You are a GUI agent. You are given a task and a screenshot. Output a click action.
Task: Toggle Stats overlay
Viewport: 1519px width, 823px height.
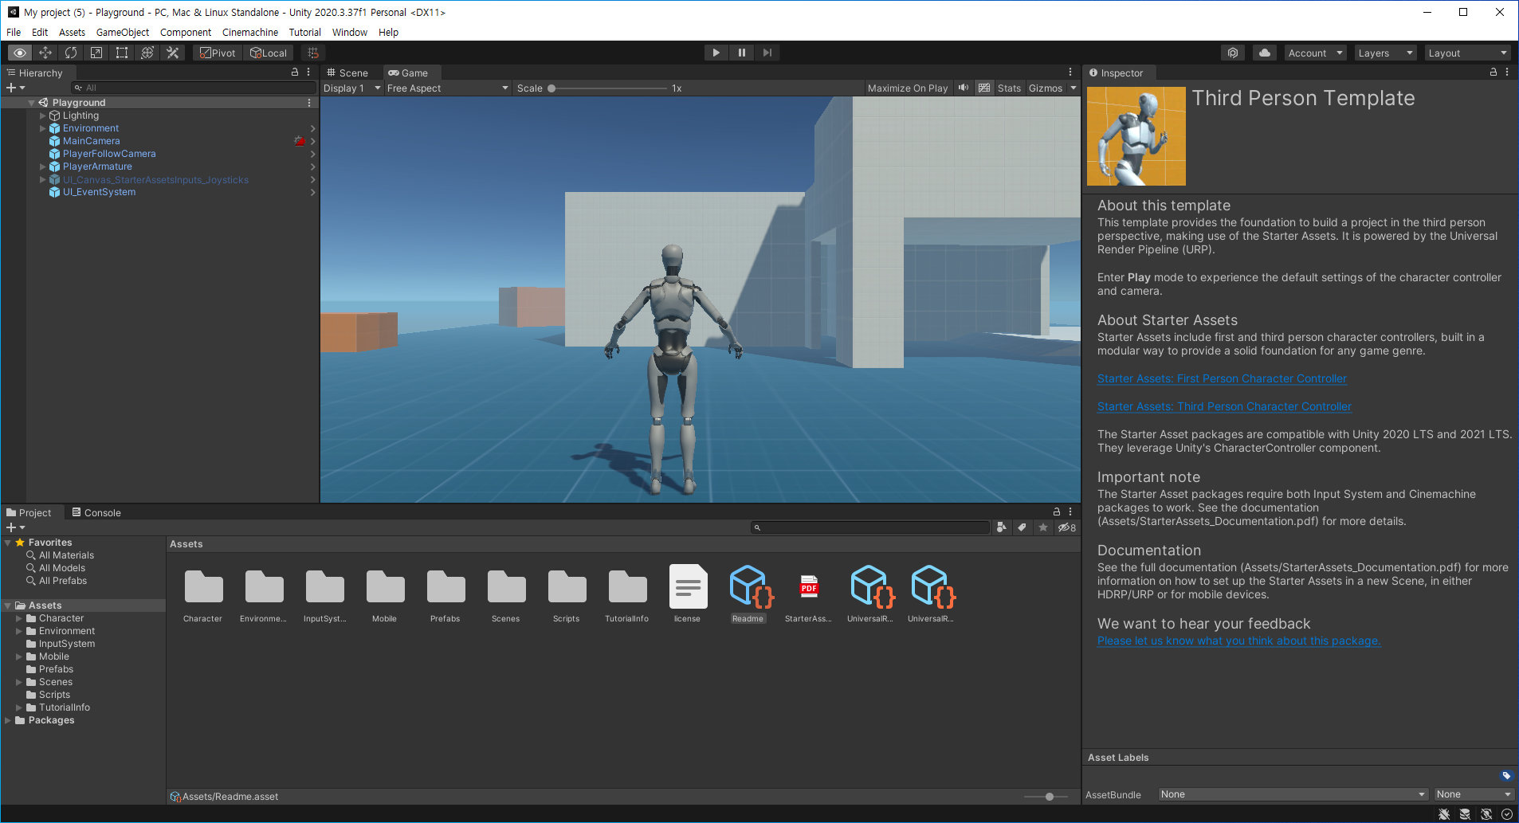coord(1009,88)
